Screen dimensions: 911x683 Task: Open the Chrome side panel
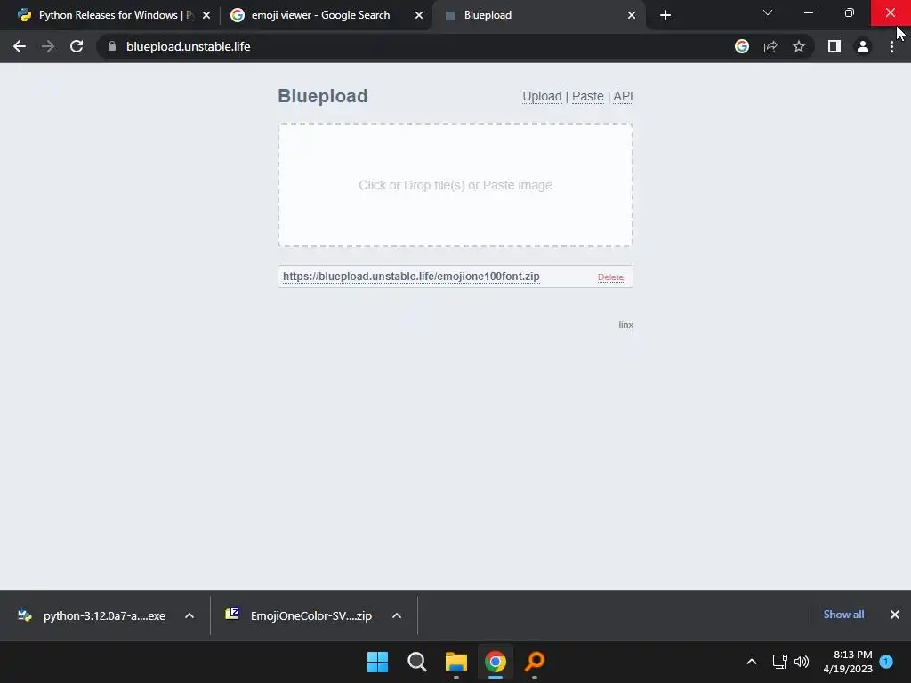834,46
